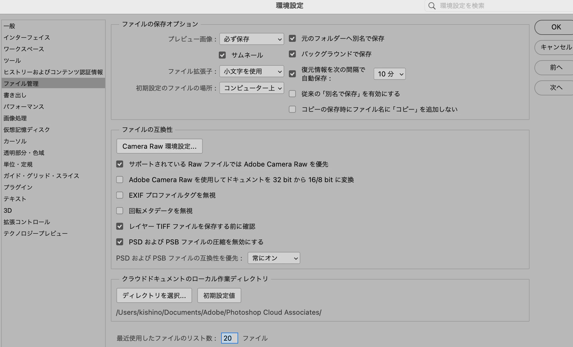Open ファイル拡張子 dropdown
573x347 pixels.
tap(251, 71)
